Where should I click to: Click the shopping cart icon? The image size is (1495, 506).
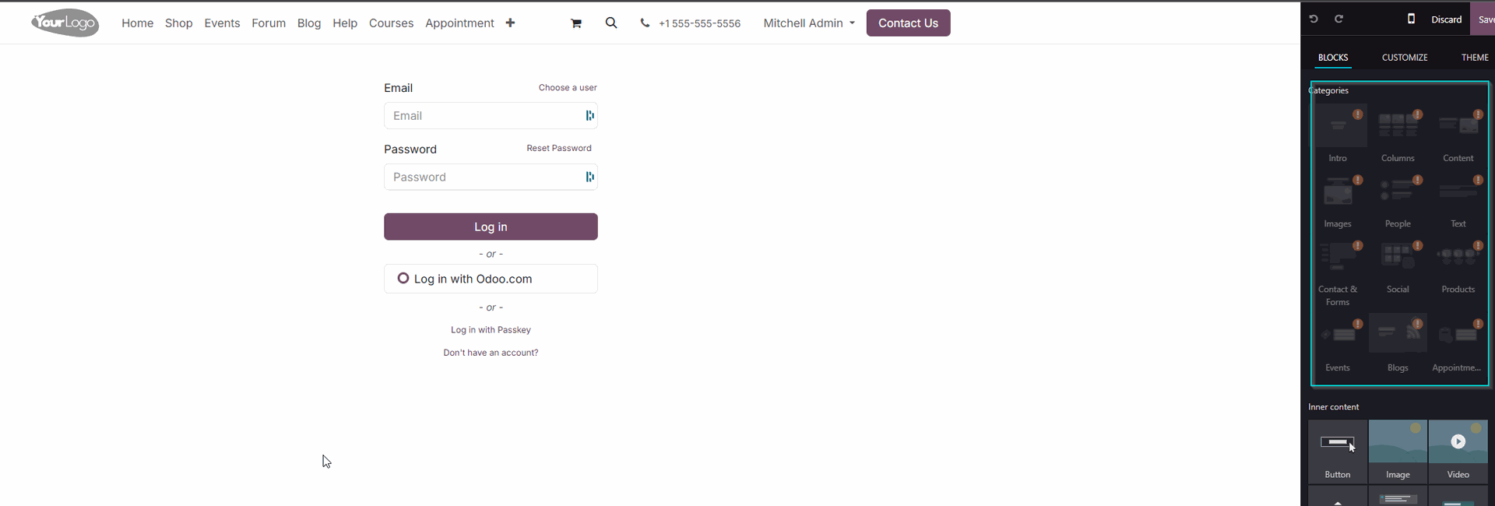point(576,23)
